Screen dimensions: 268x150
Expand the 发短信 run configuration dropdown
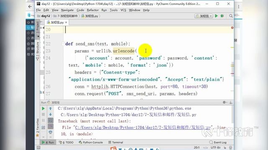coord(204,16)
